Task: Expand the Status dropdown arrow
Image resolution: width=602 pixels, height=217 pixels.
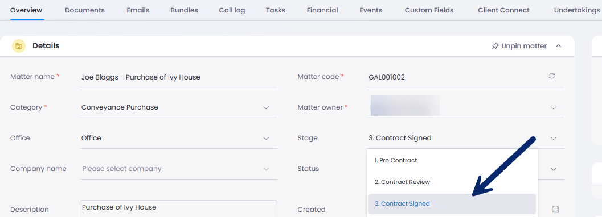Action: tap(554, 169)
